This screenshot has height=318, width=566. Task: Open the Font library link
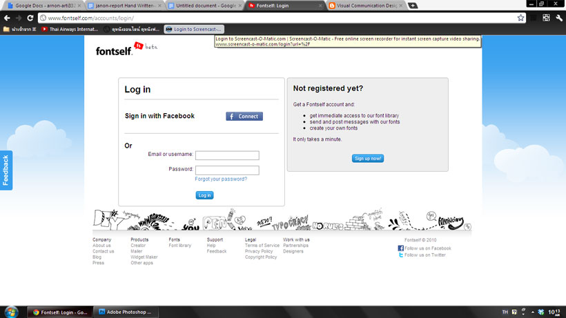click(x=179, y=245)
